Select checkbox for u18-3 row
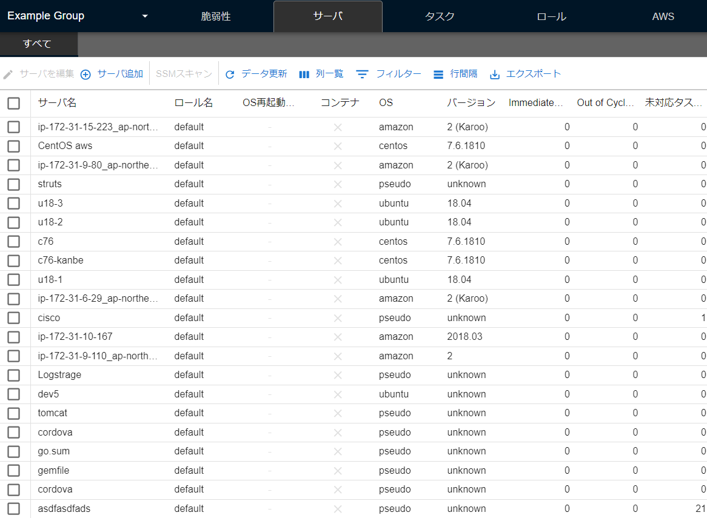Screen dimensions: 707x518 13,204
